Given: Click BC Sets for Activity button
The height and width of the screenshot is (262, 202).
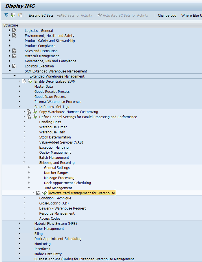Looking at the screenshot, I should click(x=75, y=16).
